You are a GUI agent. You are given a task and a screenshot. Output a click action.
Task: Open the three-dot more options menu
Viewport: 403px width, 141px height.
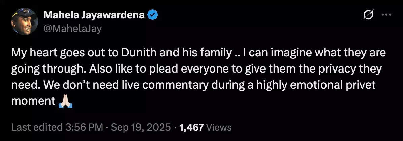click(x=386, y=15)
